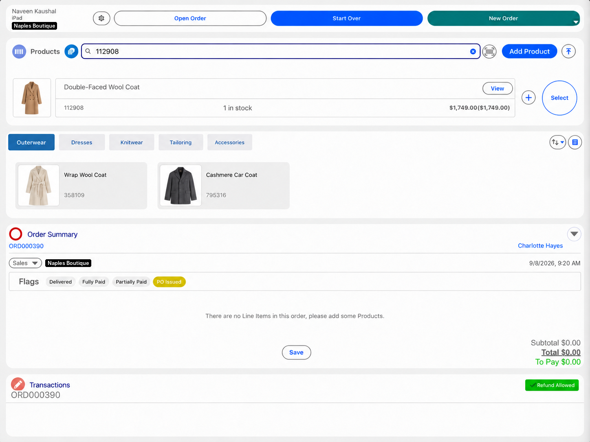Select the Double-Faced Wool Coat
This screenshot has height=442, width=590.
pos(559,98)
